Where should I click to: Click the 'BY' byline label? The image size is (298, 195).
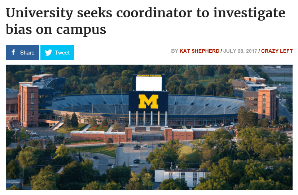point(175,51)
